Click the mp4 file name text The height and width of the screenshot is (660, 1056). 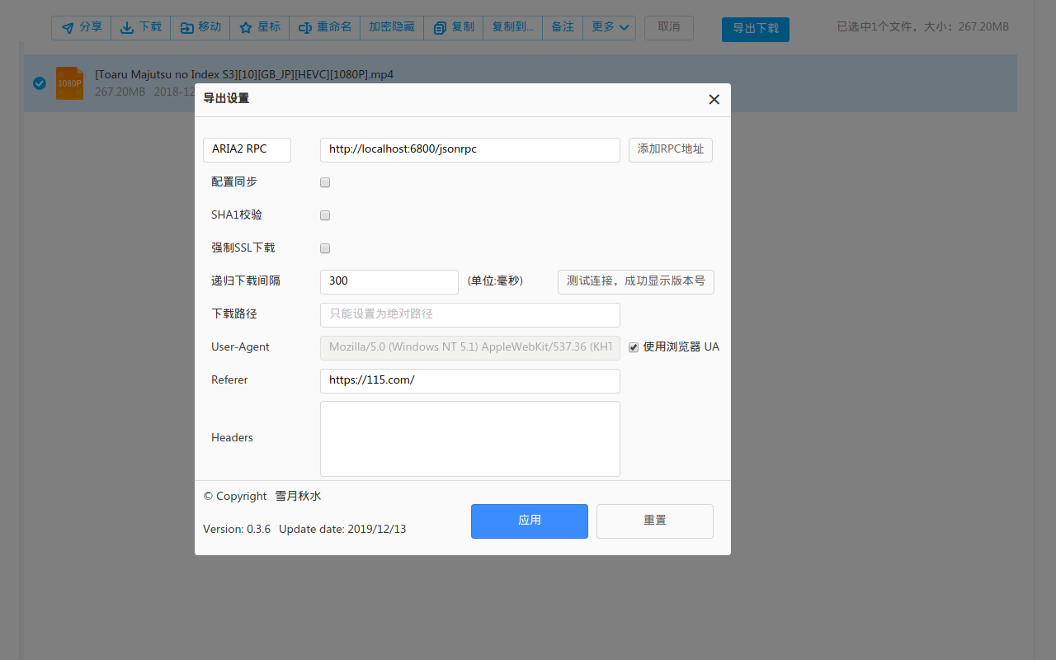tap(244, 74)
